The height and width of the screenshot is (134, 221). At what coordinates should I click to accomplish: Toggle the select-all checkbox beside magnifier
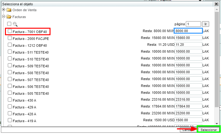(9, 24)
